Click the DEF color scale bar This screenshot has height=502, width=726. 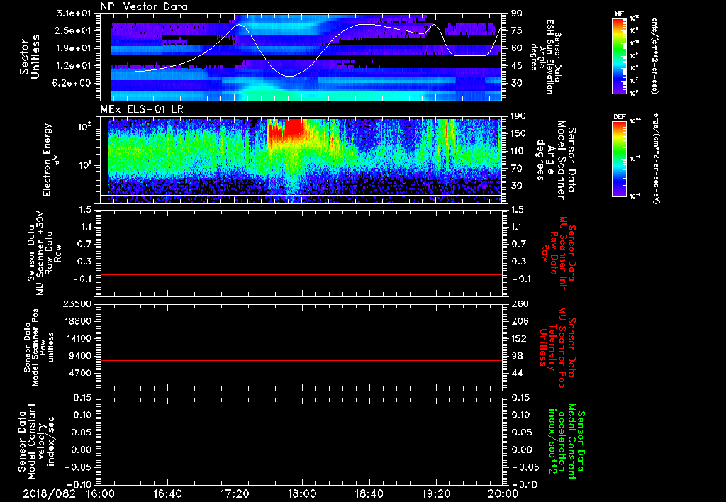[619, 159]
